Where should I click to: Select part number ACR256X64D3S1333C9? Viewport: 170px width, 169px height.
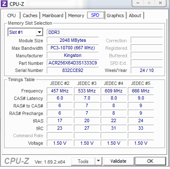(x=73, y=63)
